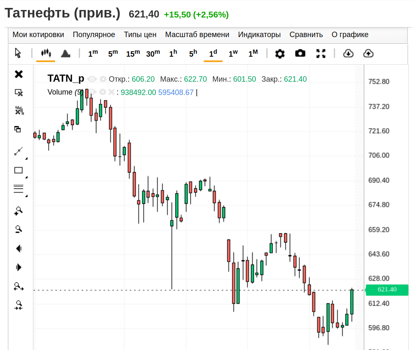Click the cloud download icon
413x350 pixels.
click(348, 53)
